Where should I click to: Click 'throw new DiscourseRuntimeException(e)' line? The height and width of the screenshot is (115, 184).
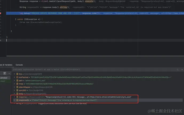click(x=41, y=22)
